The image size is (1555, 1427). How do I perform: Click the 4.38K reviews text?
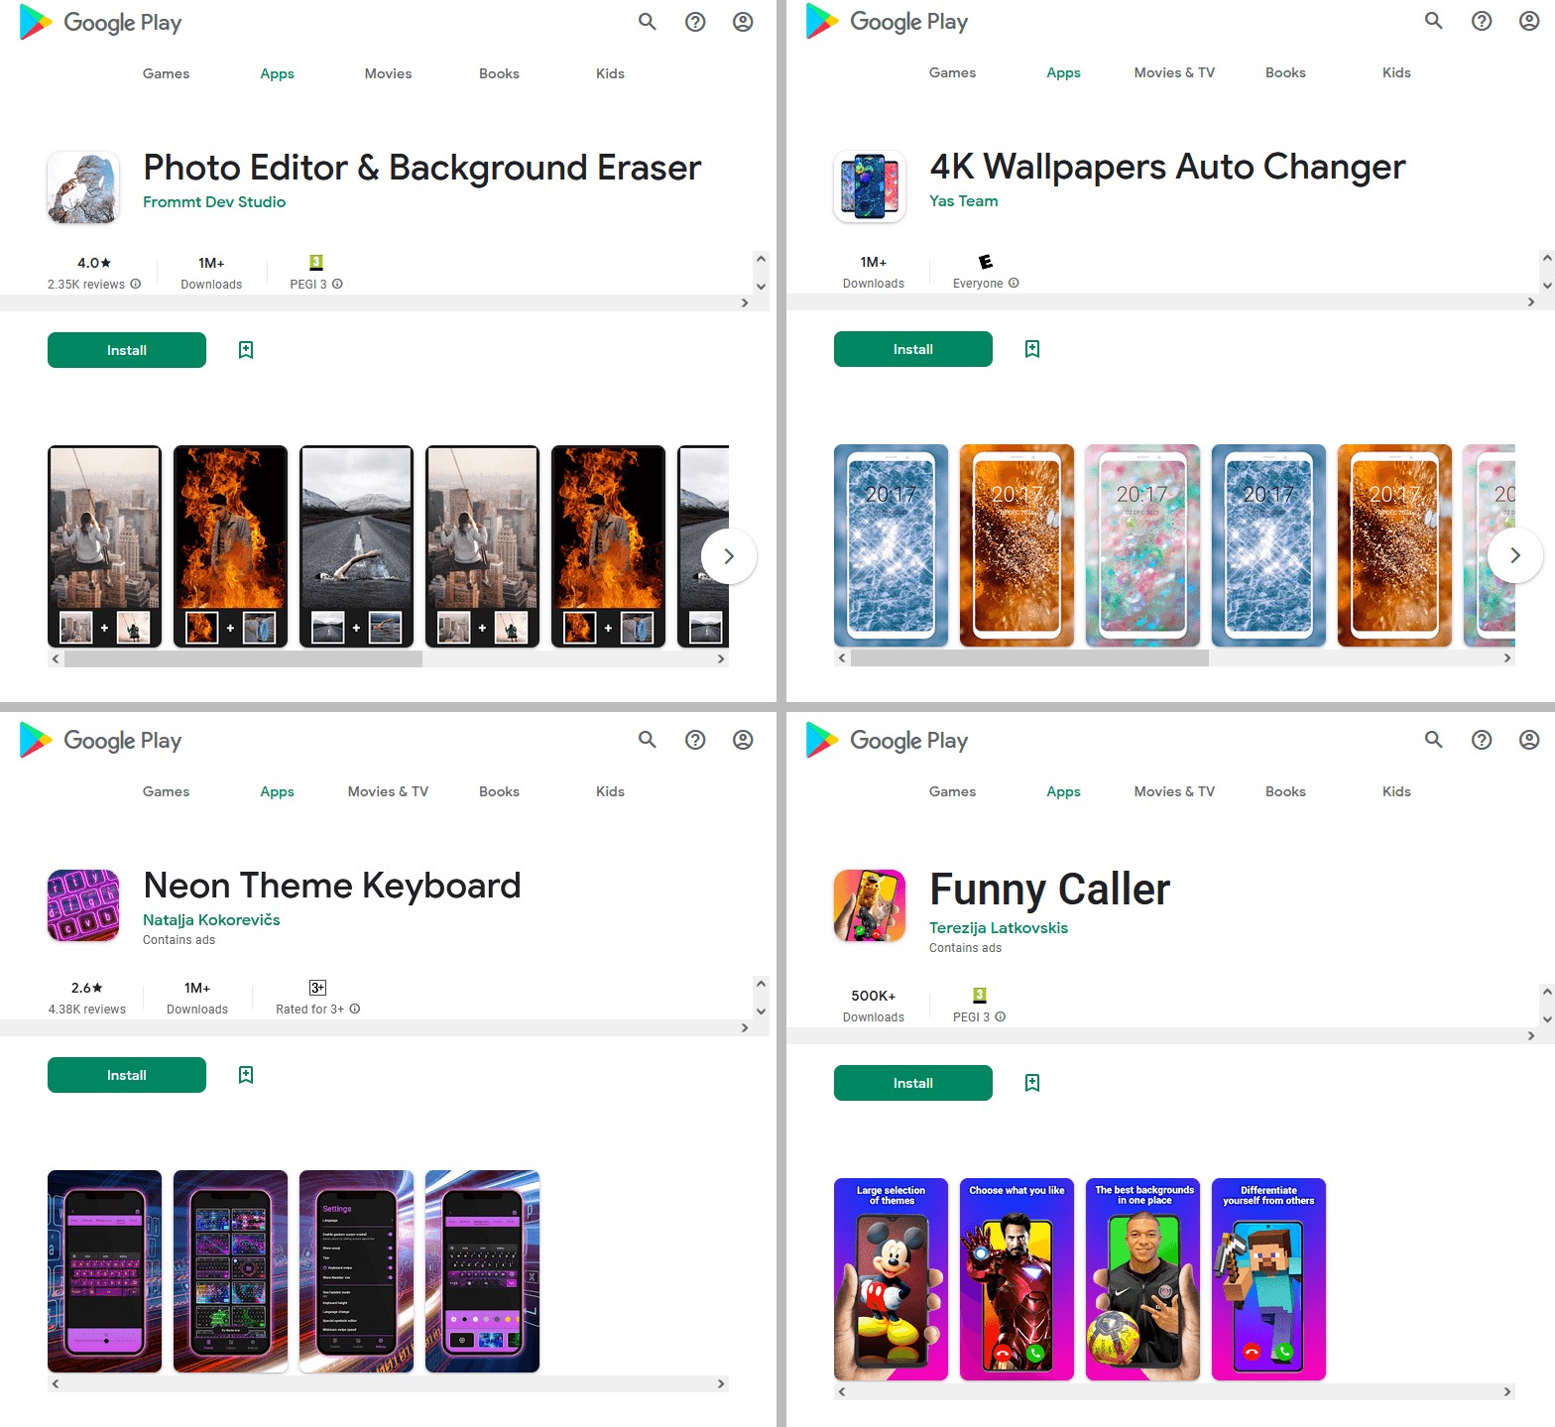pyautogui.click(x=87, y=1010)
